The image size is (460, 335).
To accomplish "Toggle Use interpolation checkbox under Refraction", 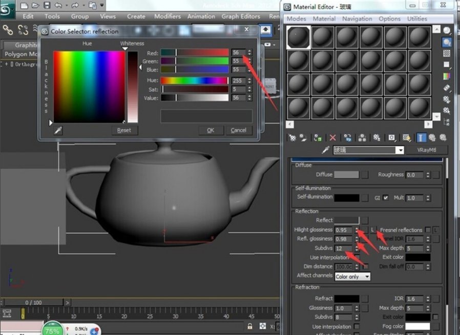I will (x=357, y=327).
